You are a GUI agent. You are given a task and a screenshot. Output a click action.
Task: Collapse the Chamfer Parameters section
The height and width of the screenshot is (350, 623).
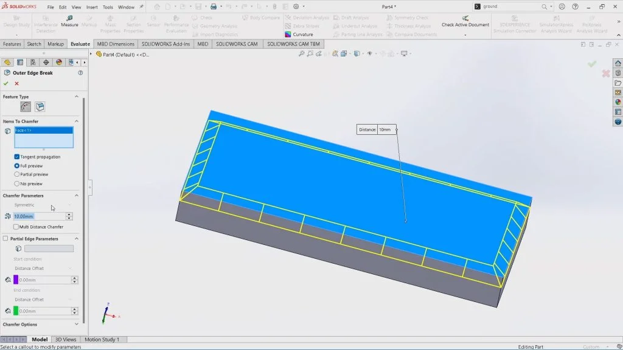click(x=78, y=195)
